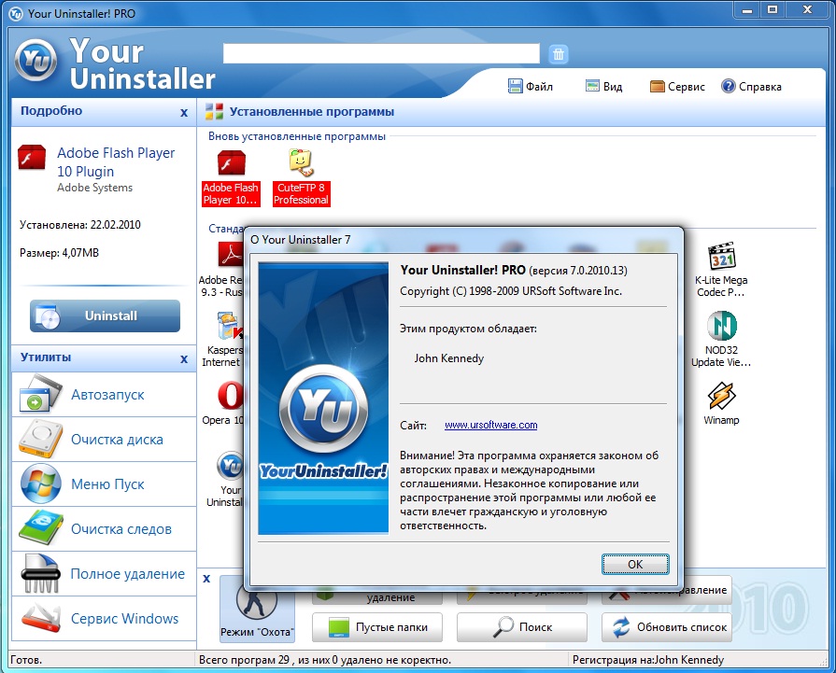Select the K-Lite Mega Codec Pack icon
Viewport: 836px width, 673px height.
tap(721, 256)
